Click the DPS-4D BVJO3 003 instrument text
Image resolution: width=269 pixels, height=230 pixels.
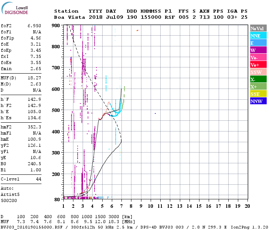(x=162, y=227)
